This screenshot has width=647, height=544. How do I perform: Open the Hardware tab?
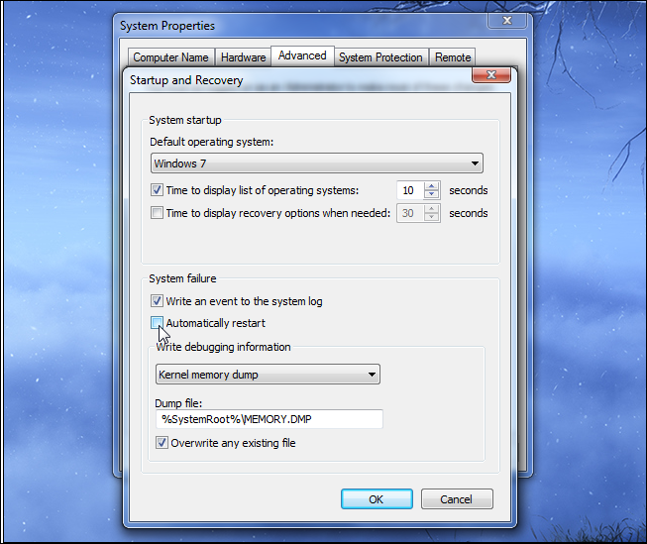click(x=243, y=57)
